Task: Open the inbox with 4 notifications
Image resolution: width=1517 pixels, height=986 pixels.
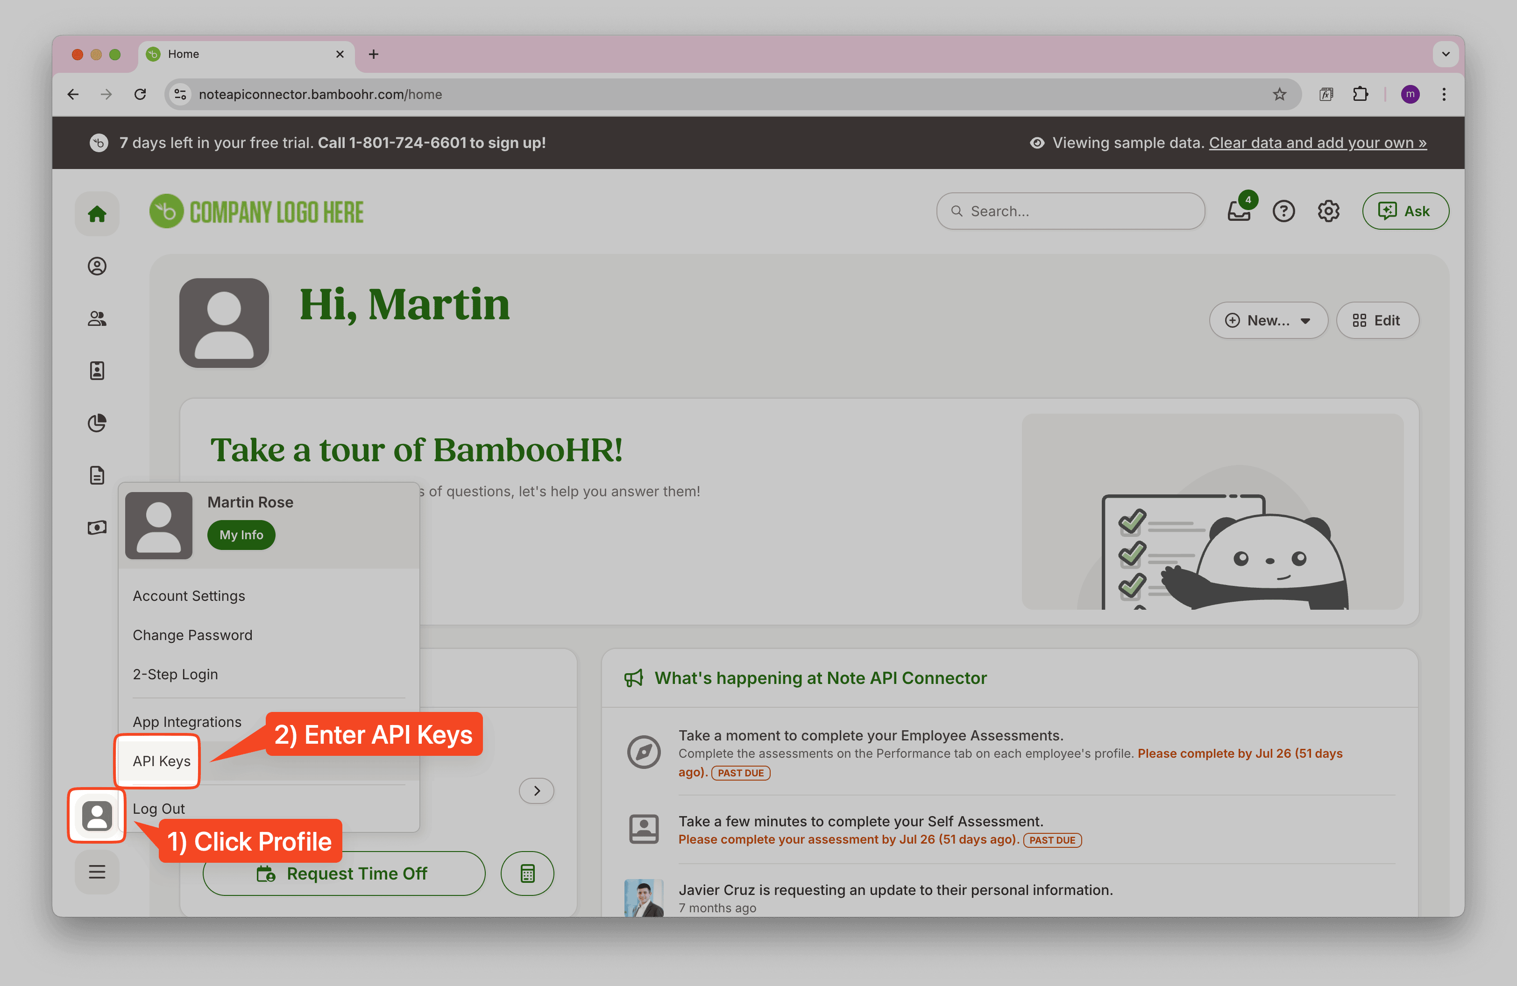Action: pos(1240,210)
